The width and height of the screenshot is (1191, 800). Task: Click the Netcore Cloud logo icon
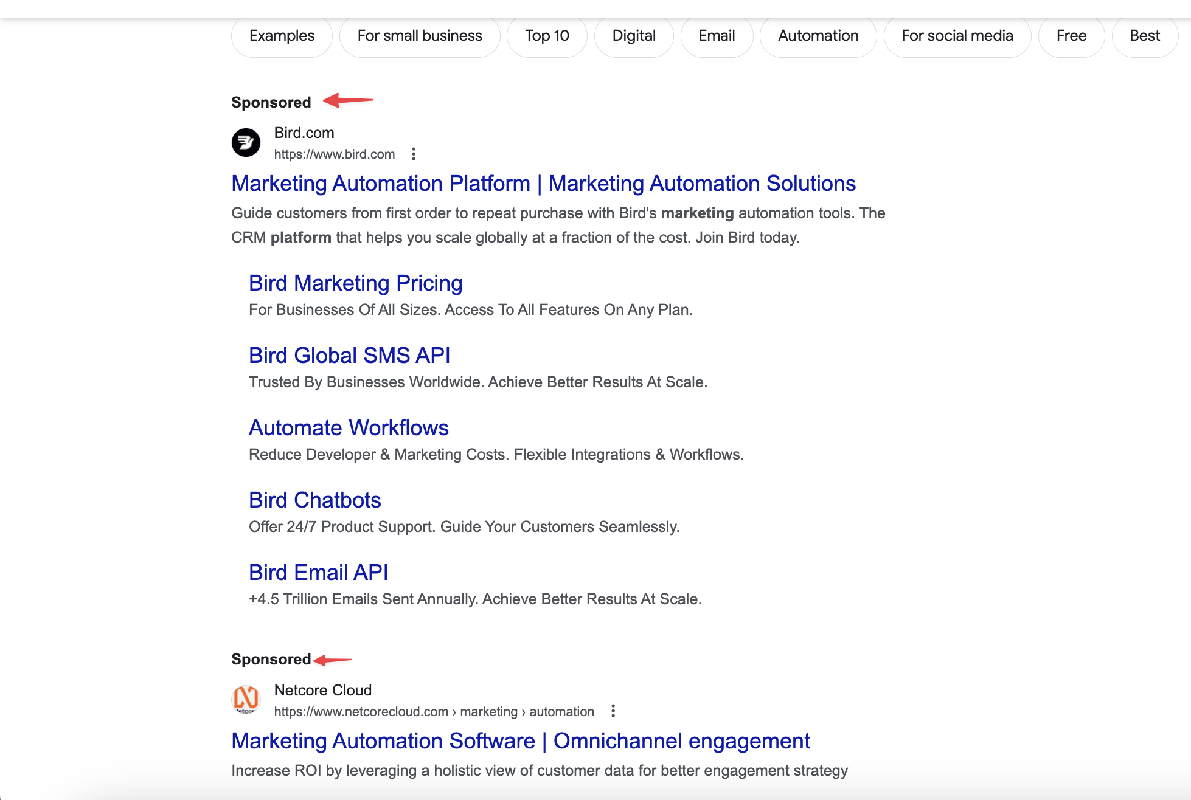point(246,700)
